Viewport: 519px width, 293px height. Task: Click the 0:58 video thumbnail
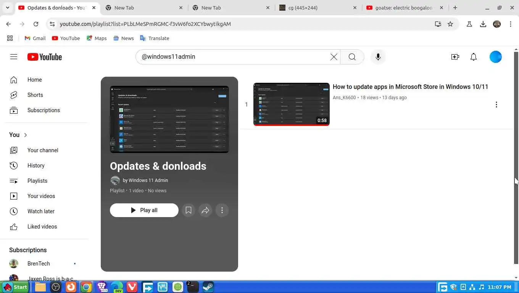click(292, 104)
